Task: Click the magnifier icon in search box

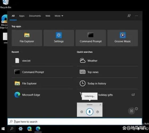Action: pyautogui.click(x=11, y=121)
